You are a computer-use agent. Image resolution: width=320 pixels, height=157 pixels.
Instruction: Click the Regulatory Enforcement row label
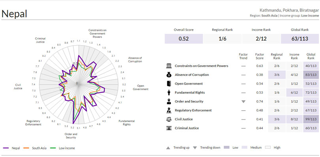point(193,110)
